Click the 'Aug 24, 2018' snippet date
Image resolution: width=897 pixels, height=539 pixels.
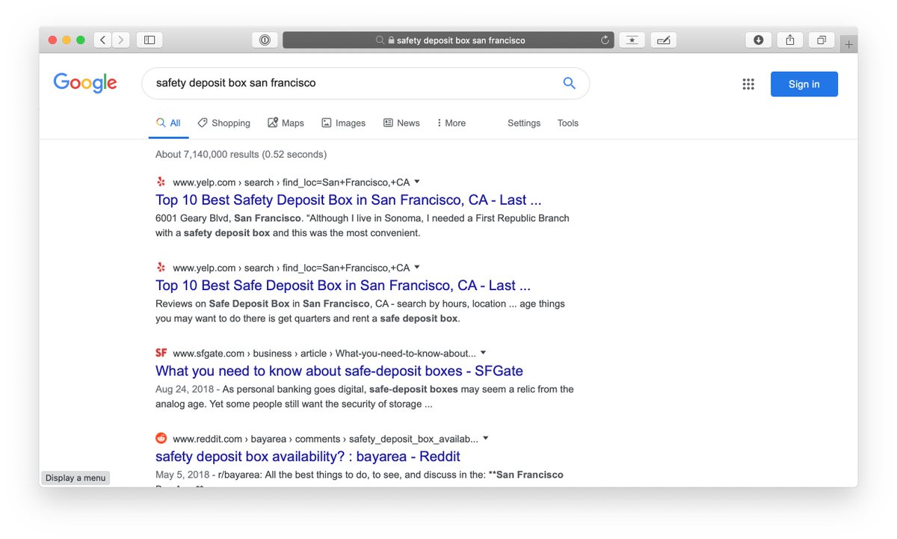(x=184, y=389)
